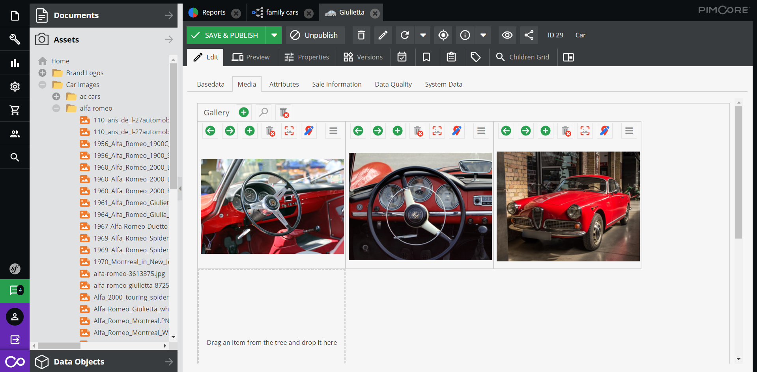
Task: Open first image hamburger menu
Action: pos(333,131)
